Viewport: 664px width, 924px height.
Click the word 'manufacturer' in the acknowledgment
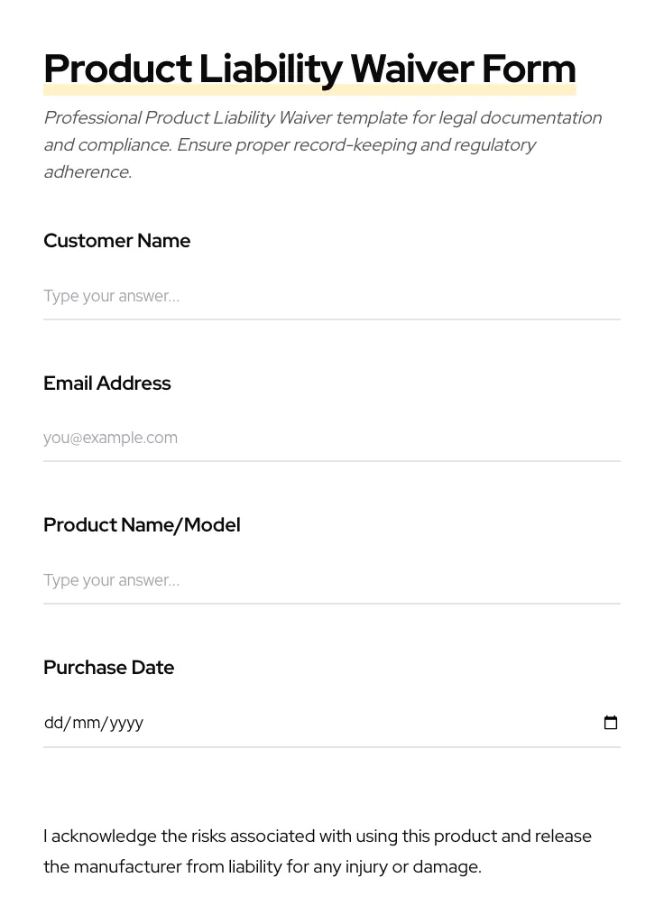click(x=127, y=867)
